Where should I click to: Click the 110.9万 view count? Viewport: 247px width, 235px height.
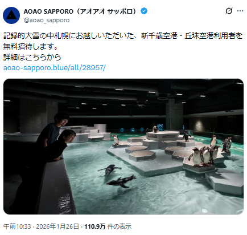94,226
